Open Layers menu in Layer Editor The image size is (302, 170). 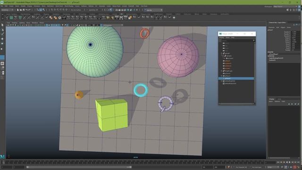[271, 102]
